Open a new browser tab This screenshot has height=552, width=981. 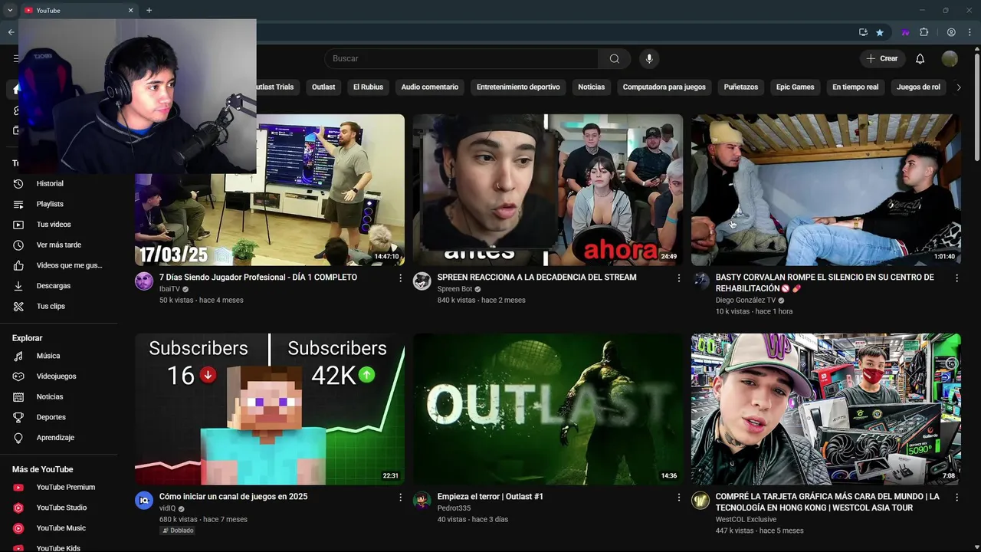click(x=149, y=10)
